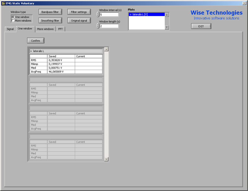248x191 pixels.
Task: Select the More windows radio button
Action: tap(13, 20)
